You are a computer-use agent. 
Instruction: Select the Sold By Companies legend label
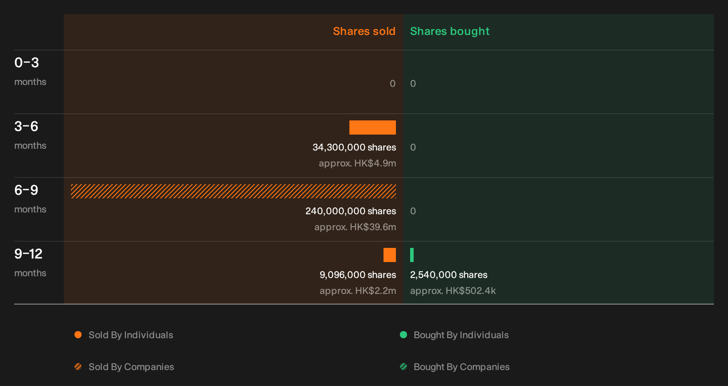[131, 367]
